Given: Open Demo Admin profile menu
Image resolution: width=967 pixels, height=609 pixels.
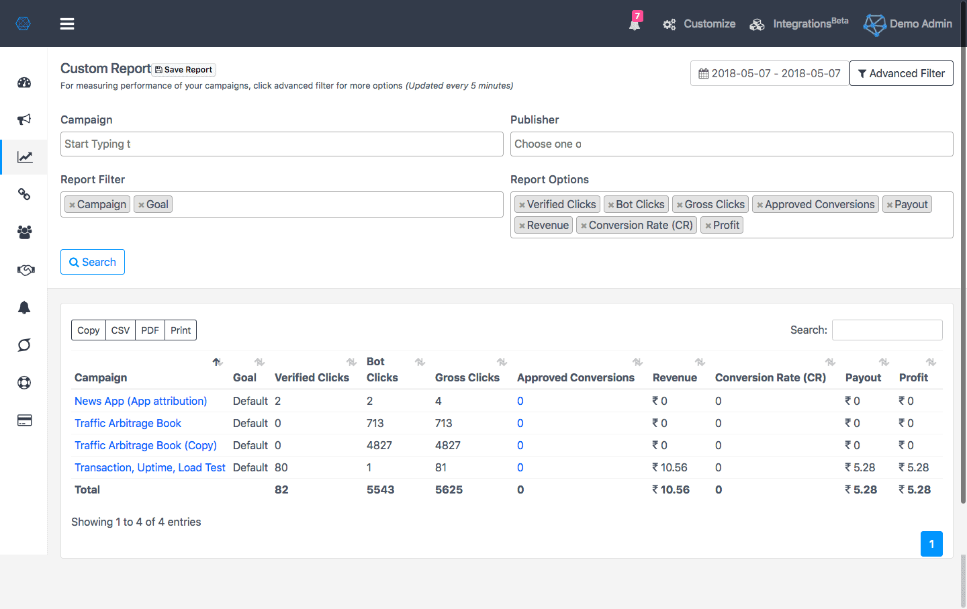Looking at the screenshot, I should [x=908, y=24].
